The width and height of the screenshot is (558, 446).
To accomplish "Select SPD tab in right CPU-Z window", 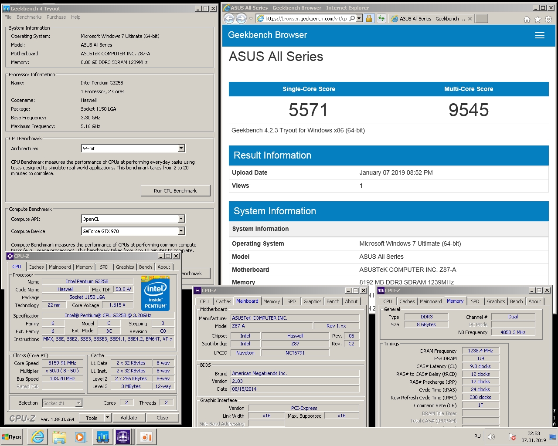I will click(x=475, y=301).
